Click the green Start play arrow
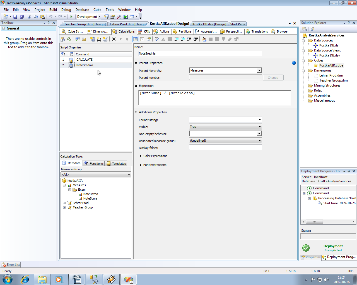 [x=71, y=17]
